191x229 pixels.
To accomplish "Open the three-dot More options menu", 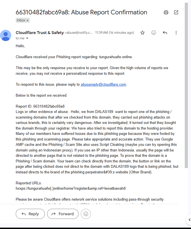I will click(x=176, y=33).
